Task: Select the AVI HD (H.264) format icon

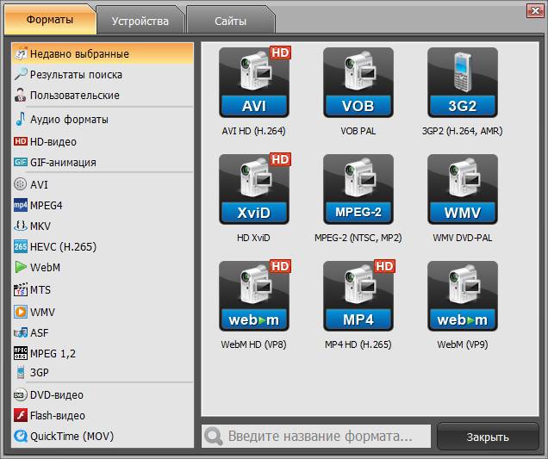Action: (253, 83)
